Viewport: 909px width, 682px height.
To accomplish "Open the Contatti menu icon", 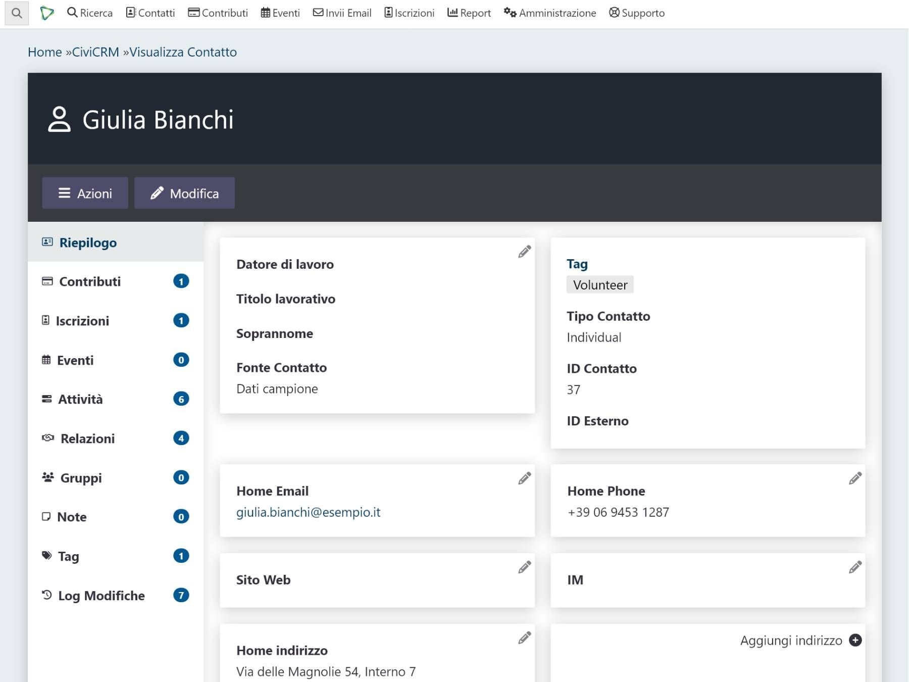I will click(x=131, y=12).
